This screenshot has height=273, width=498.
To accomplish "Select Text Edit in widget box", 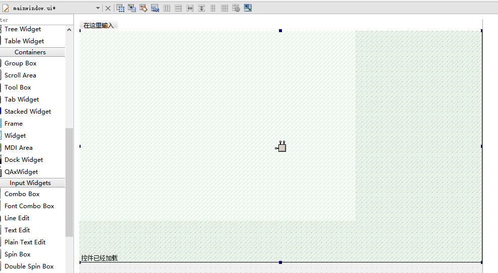I will click(17, 230).
